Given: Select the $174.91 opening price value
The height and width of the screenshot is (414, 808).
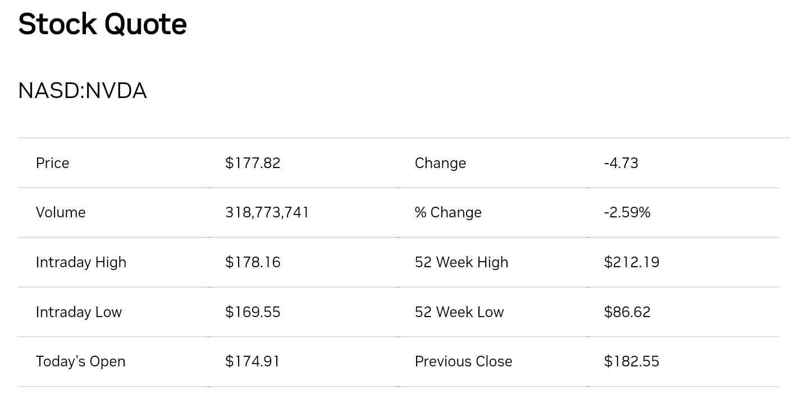Looking at the screenshot, I should 253,361.
